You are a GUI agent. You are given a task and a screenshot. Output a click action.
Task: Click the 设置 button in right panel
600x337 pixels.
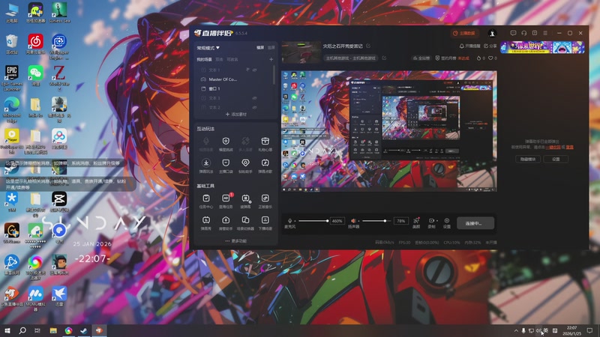click(x=556, y=159)
